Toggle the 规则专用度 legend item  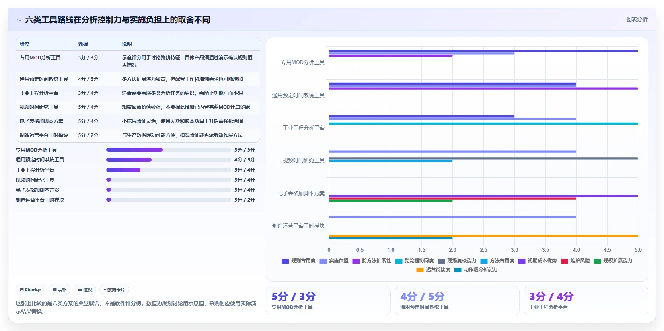(x=298, y=261)
